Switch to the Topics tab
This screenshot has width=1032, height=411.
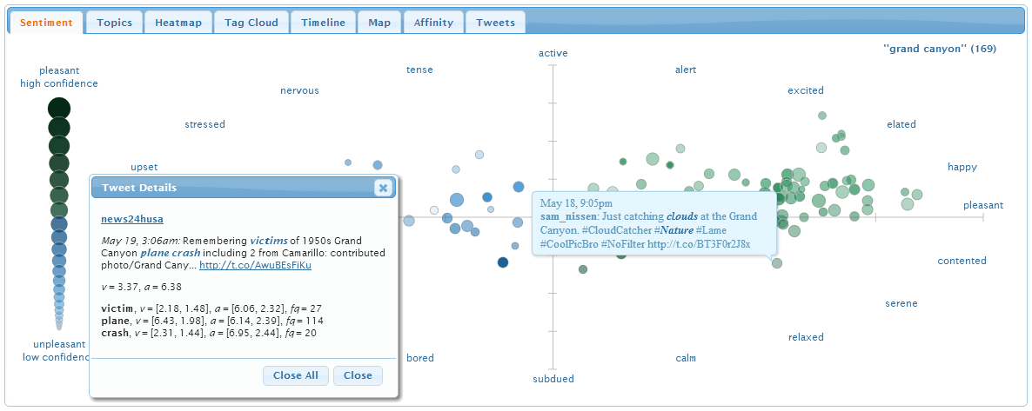coord(115,23)
